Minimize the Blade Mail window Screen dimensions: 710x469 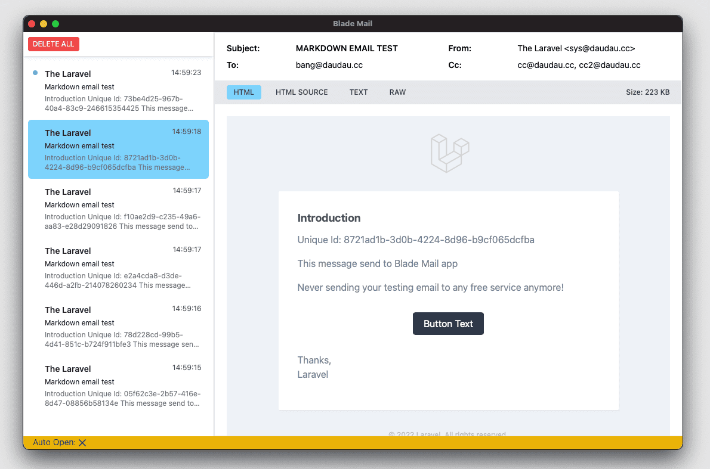[x=44, y=24]
